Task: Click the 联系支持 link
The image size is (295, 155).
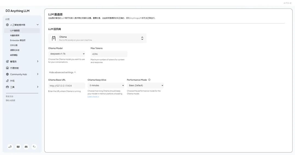Action: (x=9, y=96)
